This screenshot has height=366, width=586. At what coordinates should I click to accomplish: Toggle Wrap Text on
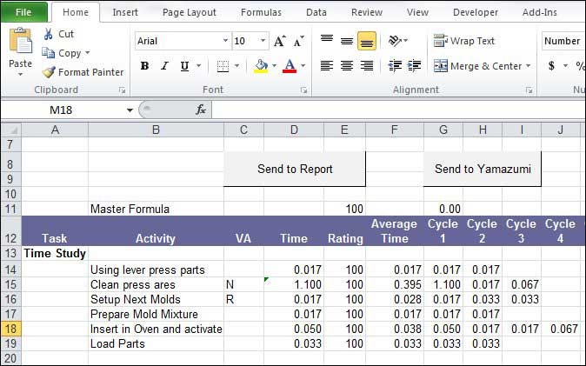coord(464,41)
